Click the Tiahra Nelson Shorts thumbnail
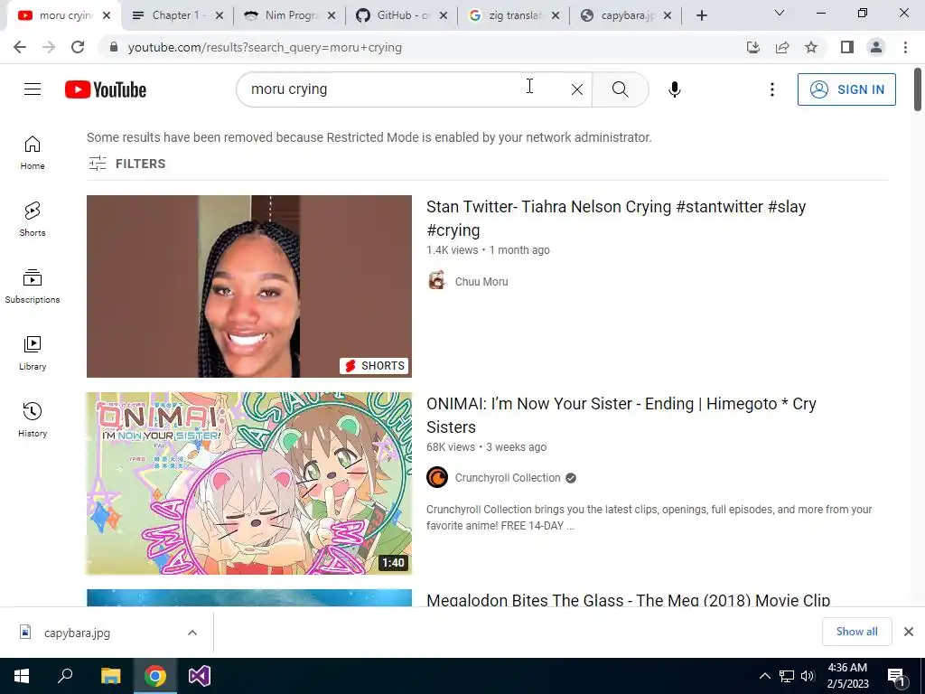Viewport: 925px width, 694px height. tap(249, 286)
